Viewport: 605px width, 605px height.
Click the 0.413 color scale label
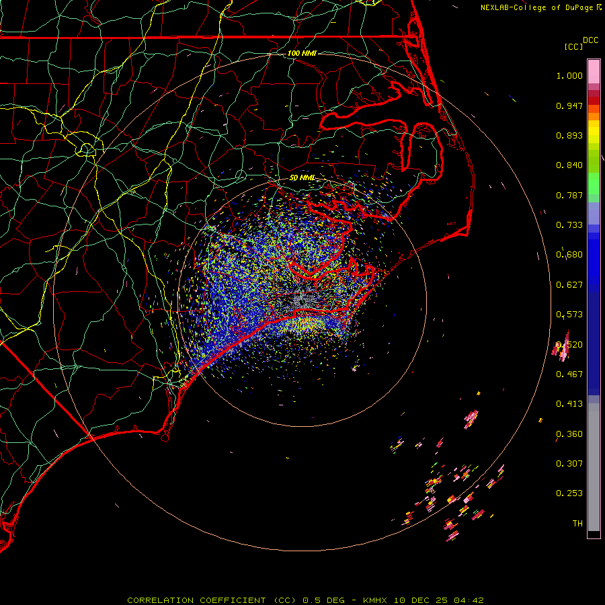point(569,404)
